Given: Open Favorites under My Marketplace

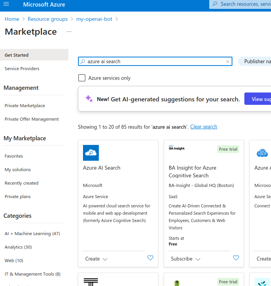Looking at the screenshot, I should [x=14, y=156].
